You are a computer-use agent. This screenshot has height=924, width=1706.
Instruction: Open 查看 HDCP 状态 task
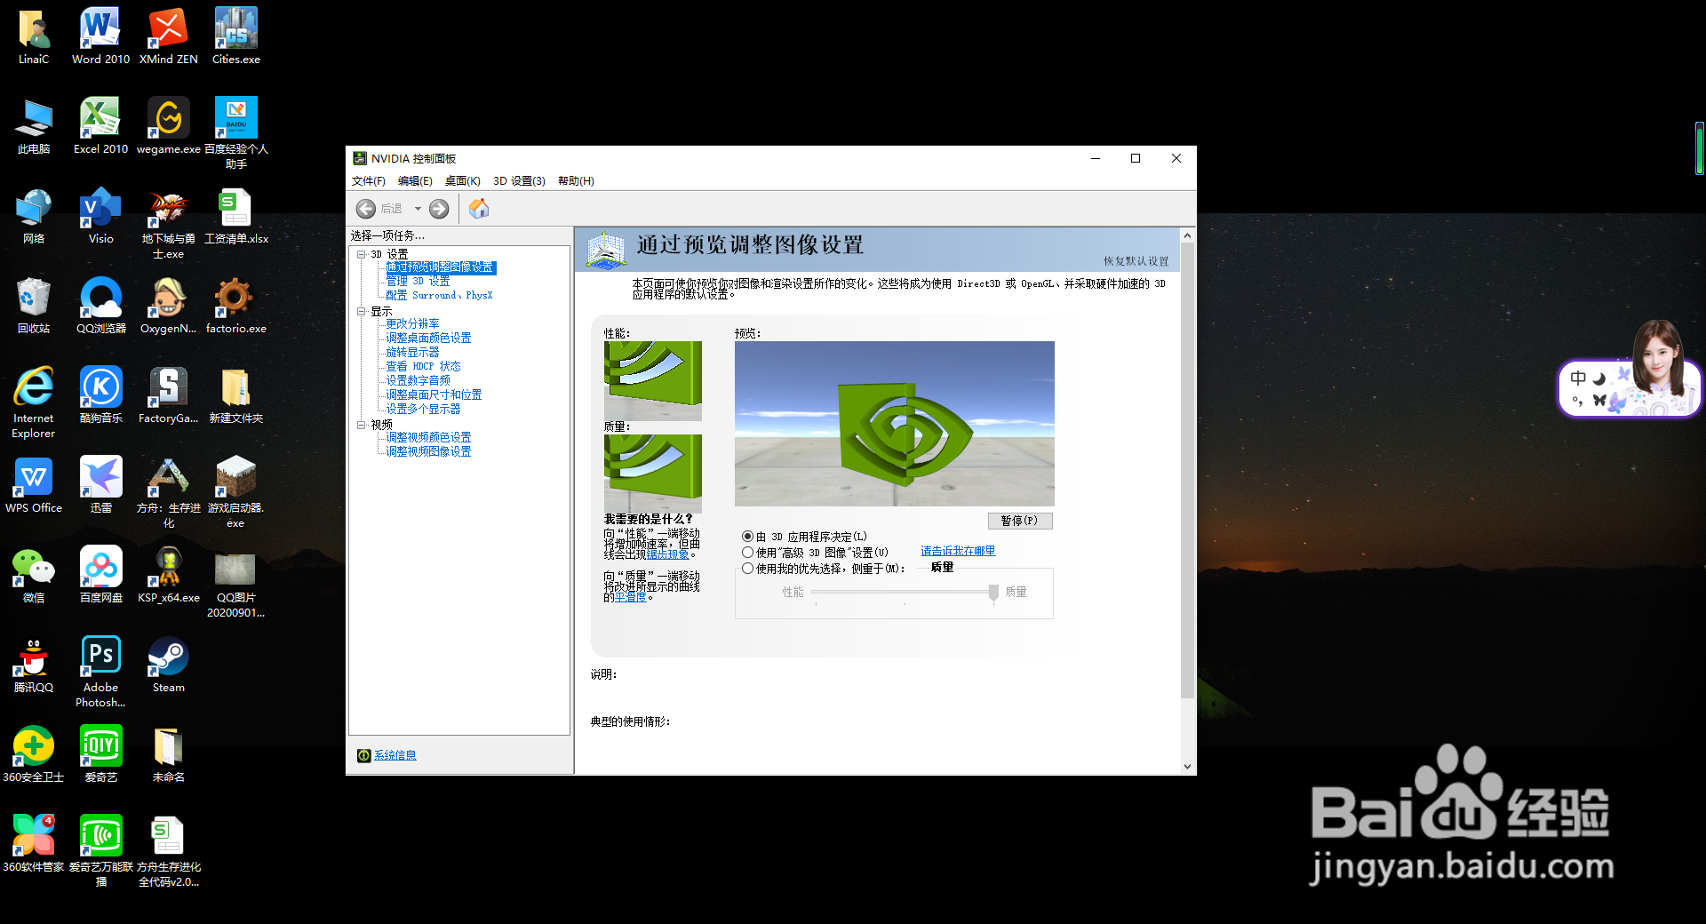pos(423,366)
